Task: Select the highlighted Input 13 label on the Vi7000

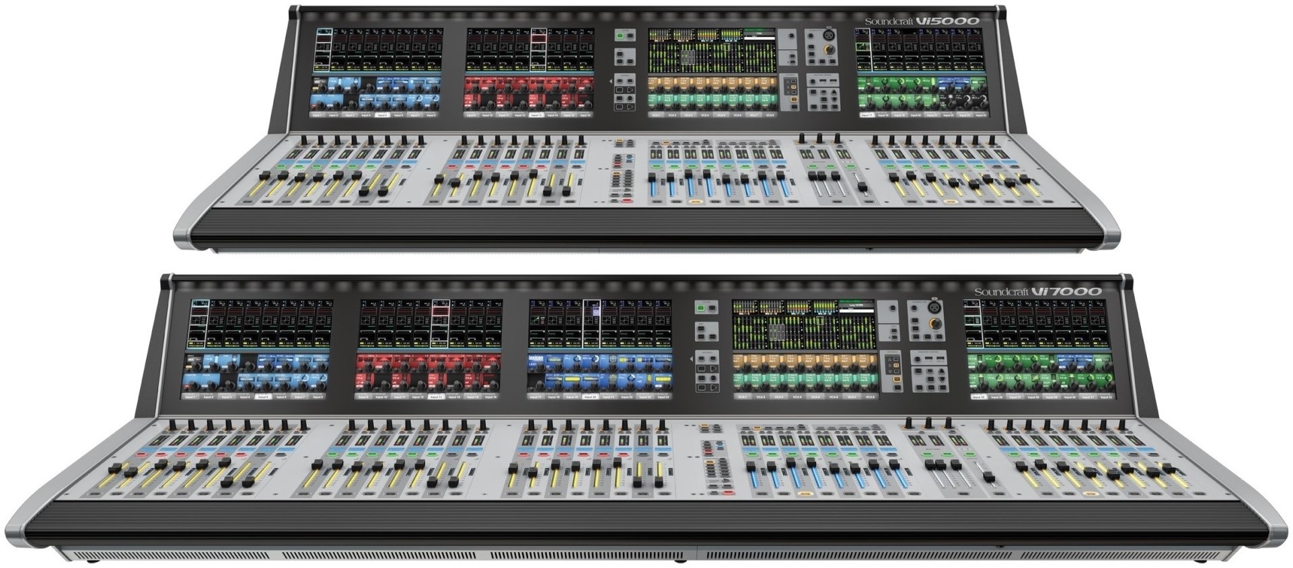Action: click(436, 397)
